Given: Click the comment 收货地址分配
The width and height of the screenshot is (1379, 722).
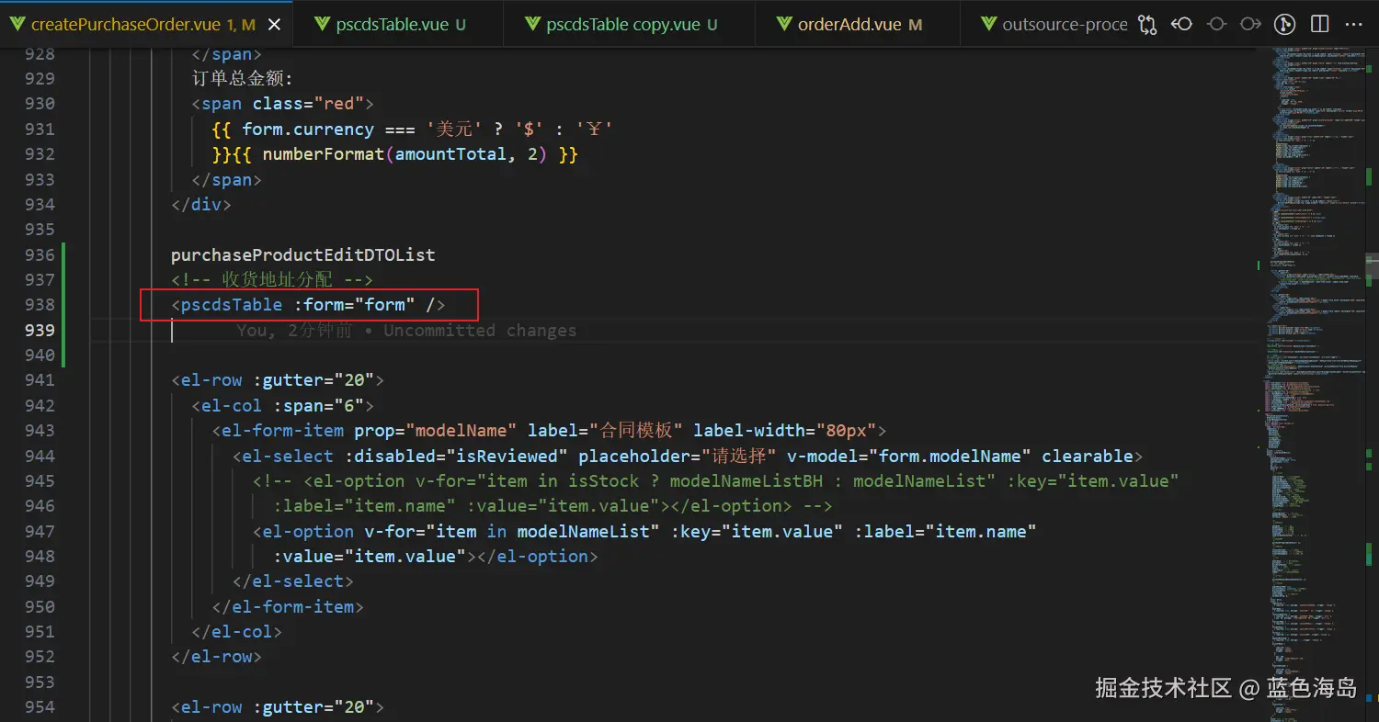Looking at the screenshot, I should [x=272, y=279].
